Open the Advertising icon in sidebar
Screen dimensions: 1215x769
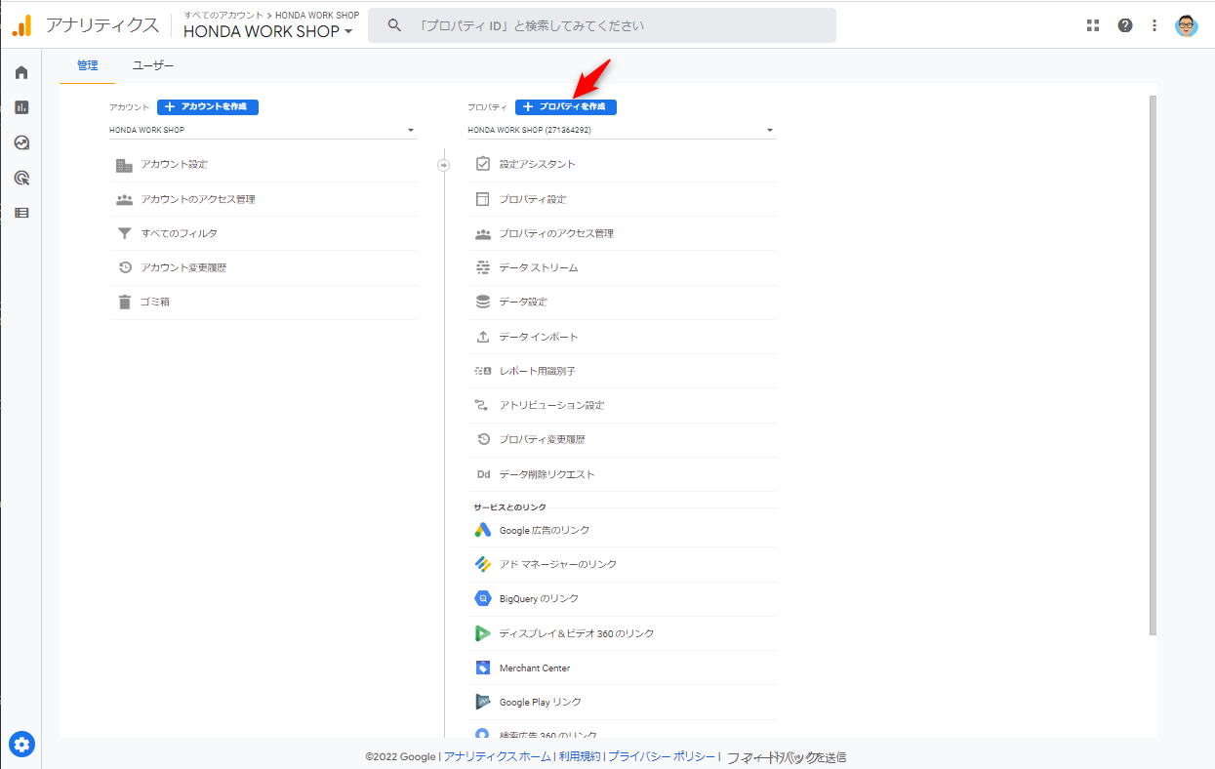(21, 178)
